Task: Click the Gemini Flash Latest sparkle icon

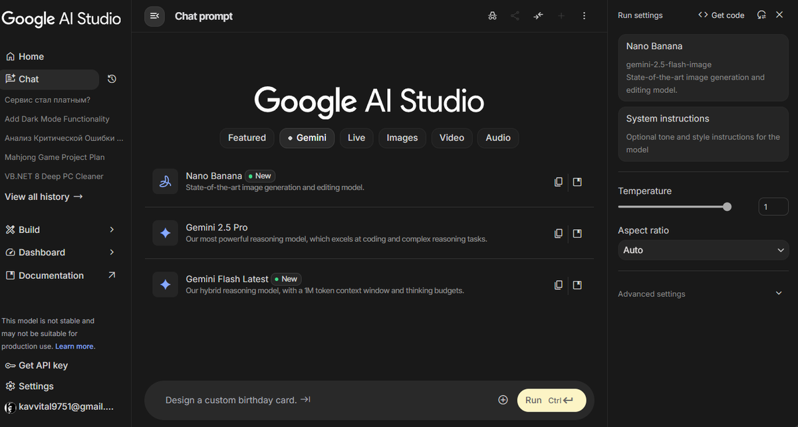Action: tap(165, 285)
